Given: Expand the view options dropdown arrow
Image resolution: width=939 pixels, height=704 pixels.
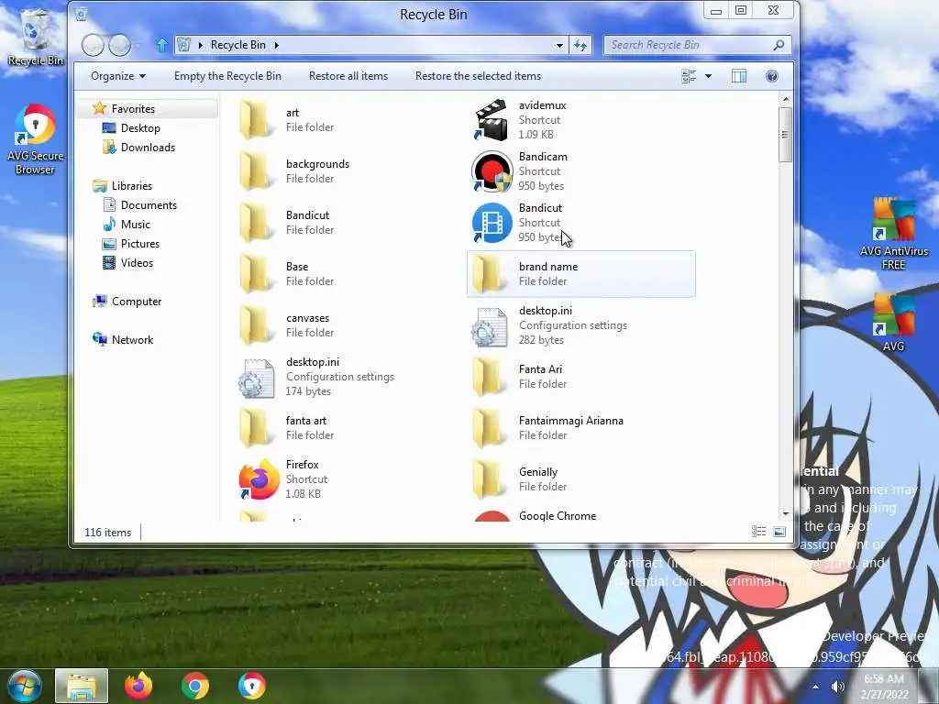Looking at the screenshot, I should [x=709, y=76].
